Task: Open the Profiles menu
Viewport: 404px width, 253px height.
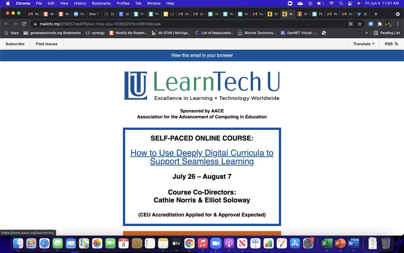Action: [123, 3]
